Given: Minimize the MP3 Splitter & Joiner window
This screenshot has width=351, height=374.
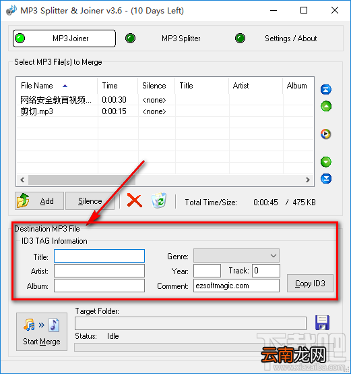Looking at the screenshot, I should point(274,10).
